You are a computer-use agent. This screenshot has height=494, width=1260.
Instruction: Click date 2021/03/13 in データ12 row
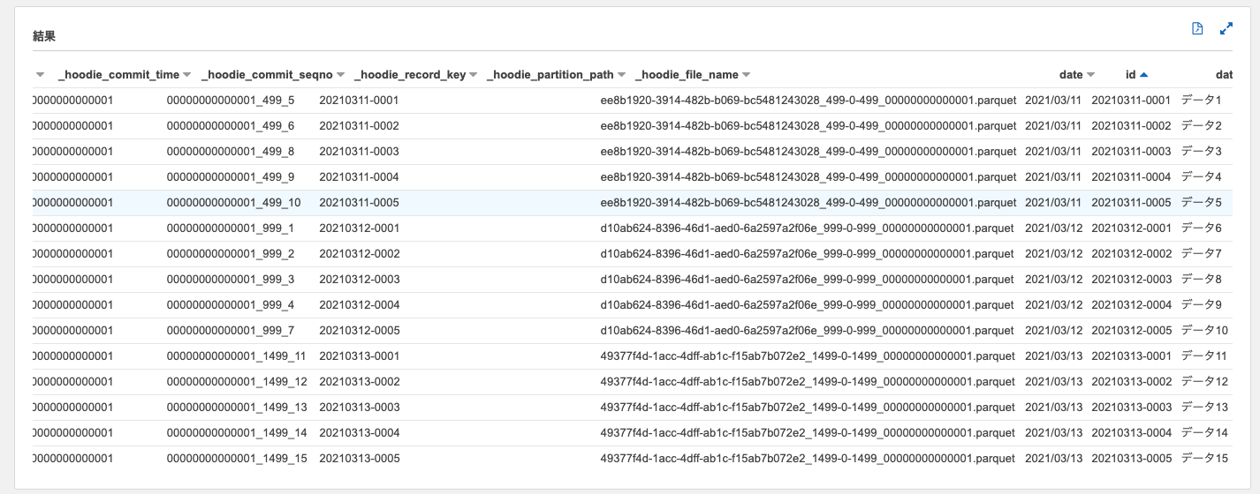pos(1053,382)
